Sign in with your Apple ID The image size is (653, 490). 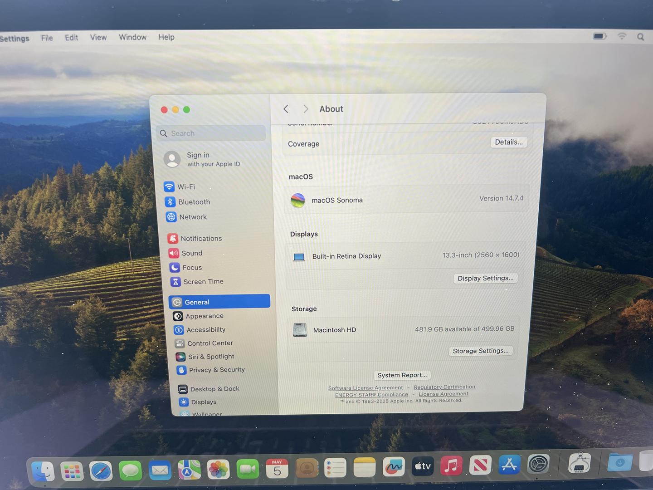(x=202, y=159)
